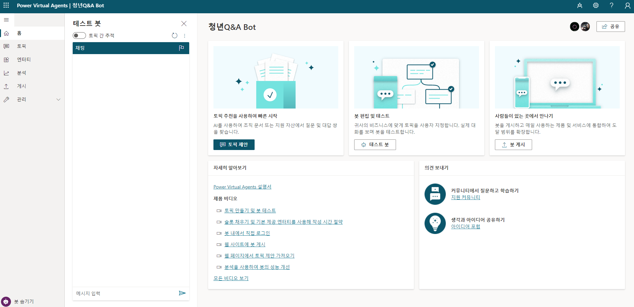Toggle the 토픽 간 추적 switch
The width and height of the screenshot is (634, 307).
point(79,36)
